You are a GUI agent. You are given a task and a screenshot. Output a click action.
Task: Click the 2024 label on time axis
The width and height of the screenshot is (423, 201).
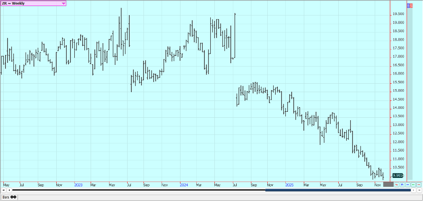(x=183, y=184)
